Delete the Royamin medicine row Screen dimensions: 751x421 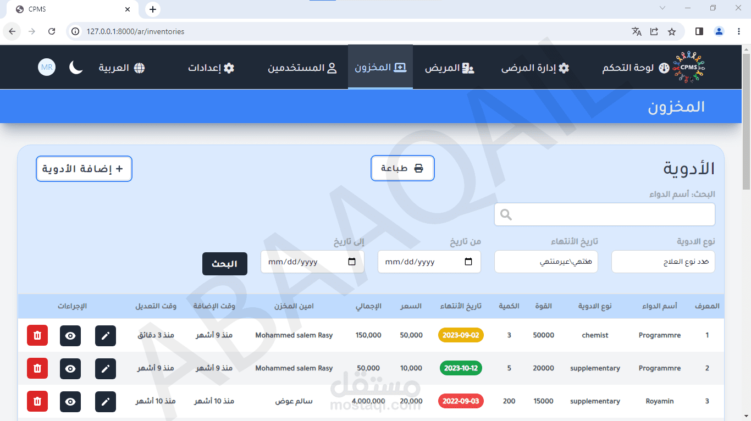pos(37,401)
